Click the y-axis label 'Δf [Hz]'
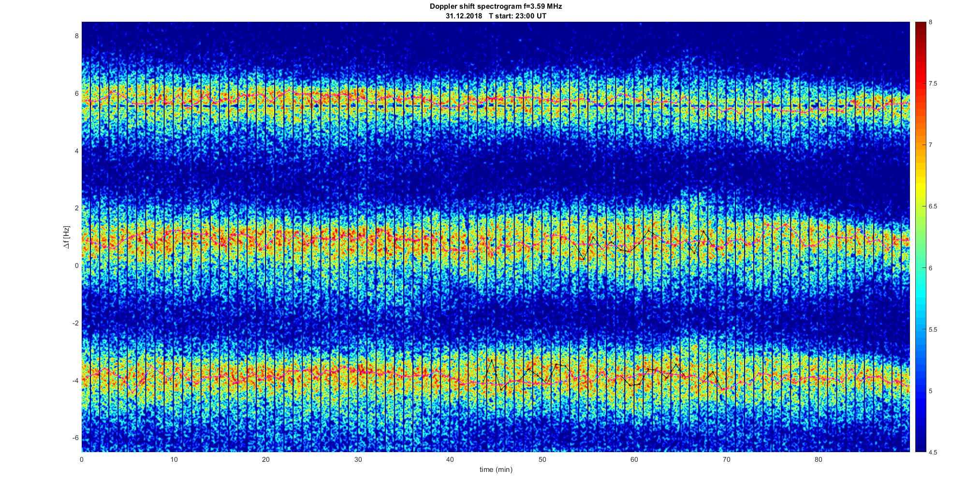 pyautogui.click(x=67, y=237)
